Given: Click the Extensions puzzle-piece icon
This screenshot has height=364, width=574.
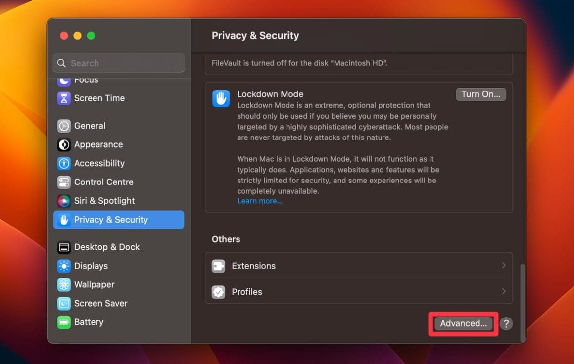Looking at the screenshot, I should click(x=218, y=266).
